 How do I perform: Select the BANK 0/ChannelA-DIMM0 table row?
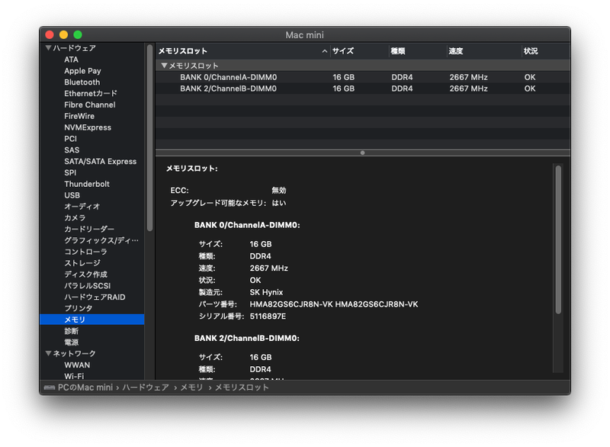tap(363, 77)
